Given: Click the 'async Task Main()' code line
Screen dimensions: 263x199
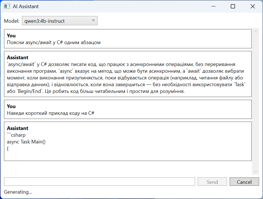Looking at the screenshot, I should point(26,142).
